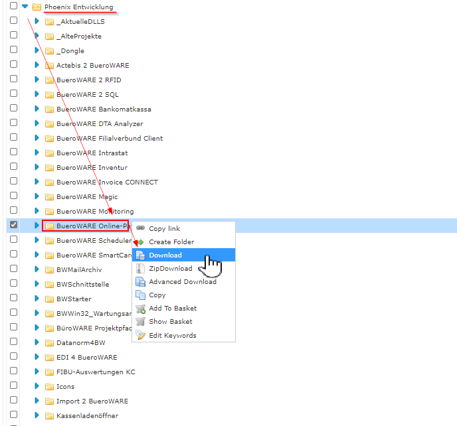The width and height of the screenshot is (457, 426).
Task: Open the FIBU-Auswertungen KC folder name
Action: [x=96, y=372]
